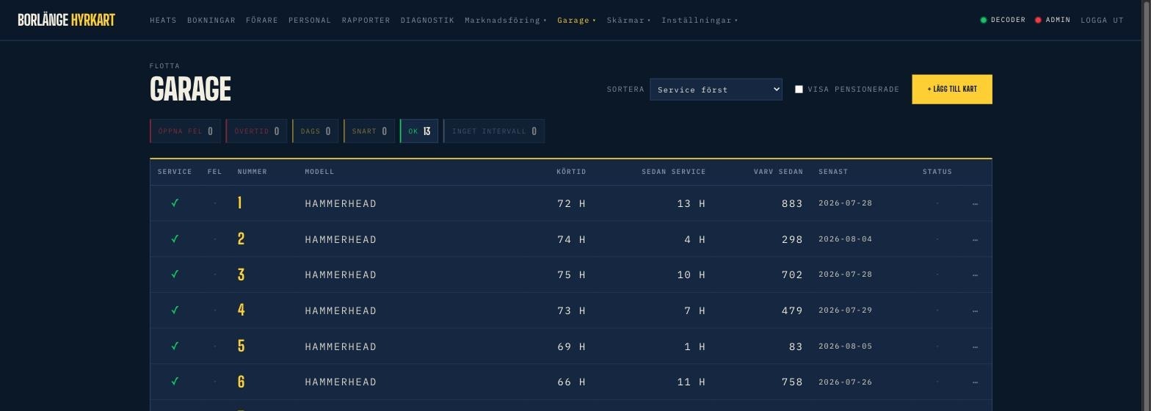This screenshot has height=411, width=1151.
Task: Select the laps value 479
Action: click(792, 310)
